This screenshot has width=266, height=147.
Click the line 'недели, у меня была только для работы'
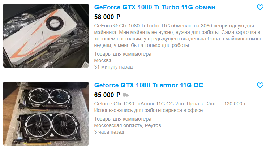142,45
